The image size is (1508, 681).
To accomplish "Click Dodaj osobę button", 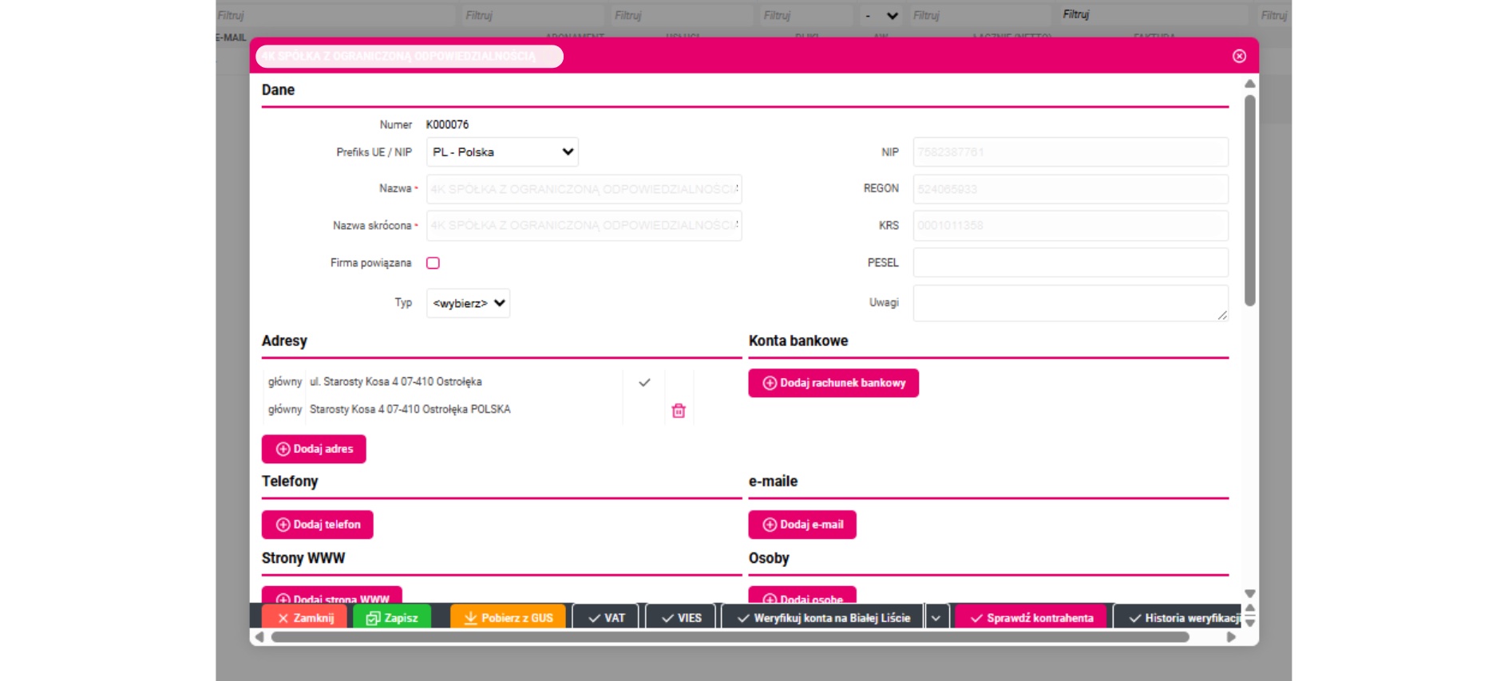I will pyautogui.click(x=802, y=596).
